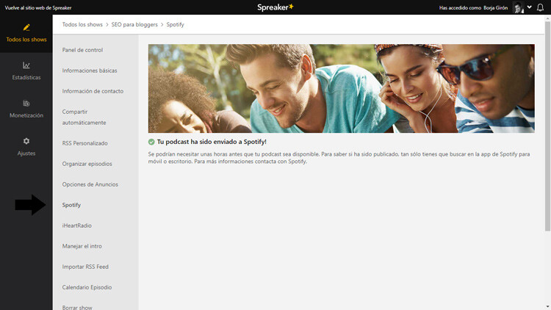Click the Spreaker logo

click(275, 7)
